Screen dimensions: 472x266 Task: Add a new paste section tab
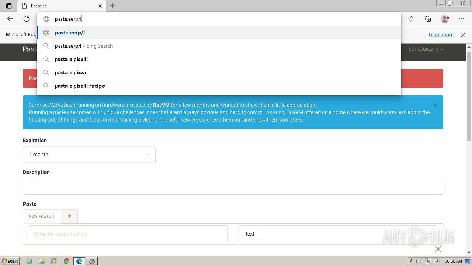(x=69, y=216)
